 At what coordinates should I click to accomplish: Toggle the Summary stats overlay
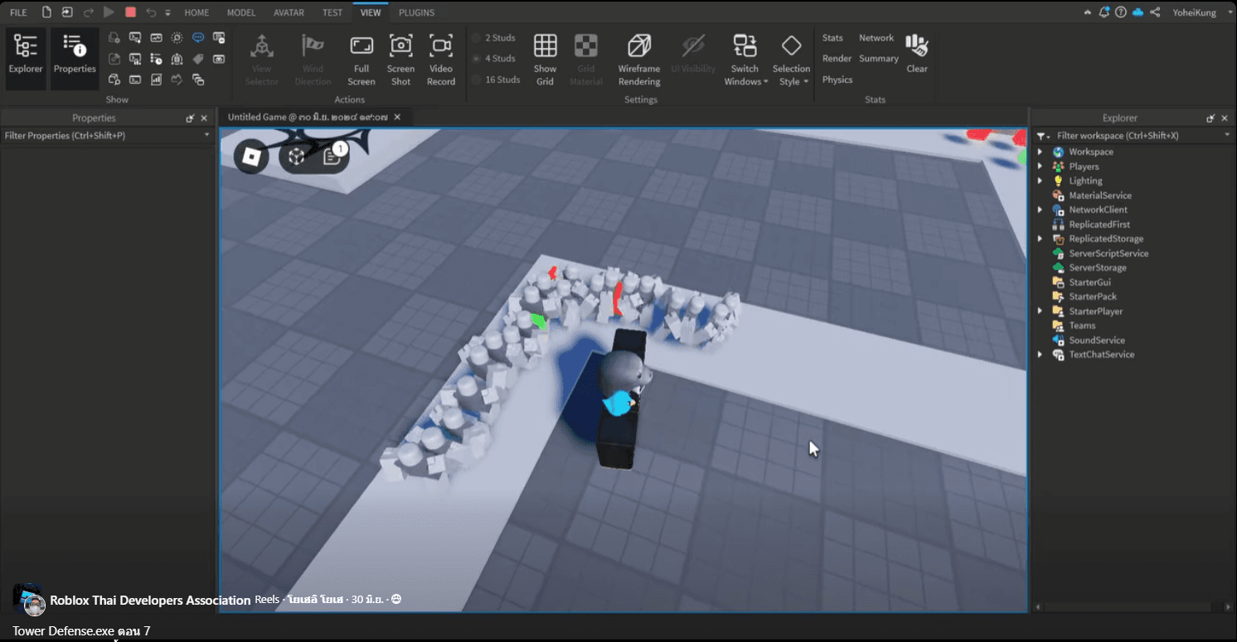(879, 59)
